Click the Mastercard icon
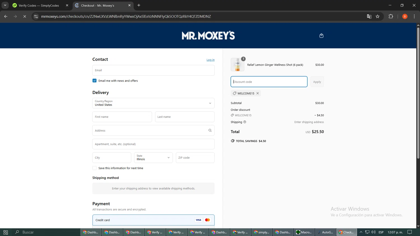This screenshot has width=420, height=236. tap(207, 220)
